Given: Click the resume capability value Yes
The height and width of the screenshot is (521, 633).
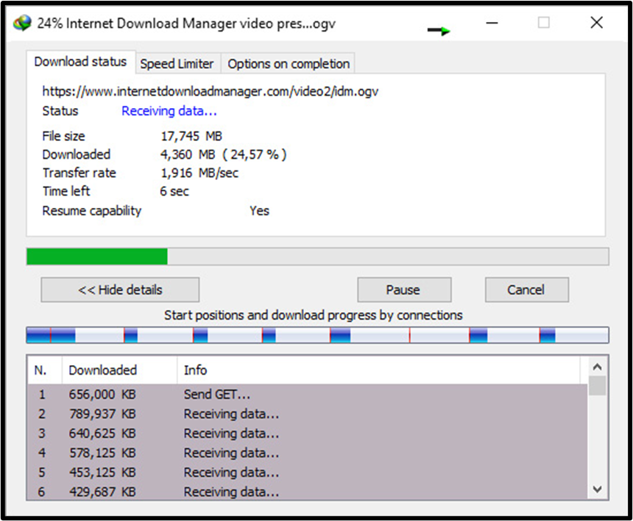Looking at the screenshot, I should click(259, 211).
